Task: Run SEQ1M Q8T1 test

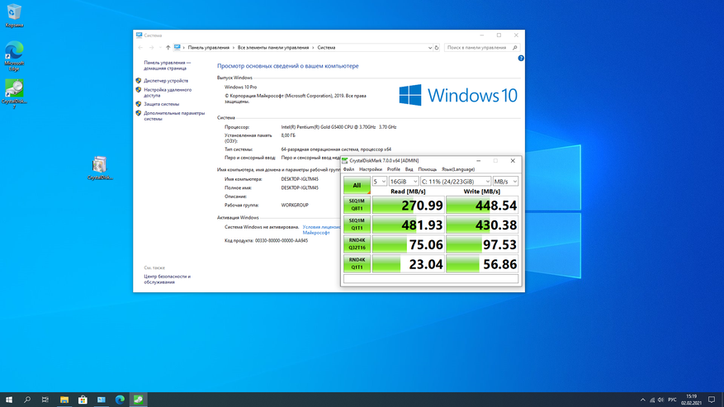Action: tap(357, 205)
